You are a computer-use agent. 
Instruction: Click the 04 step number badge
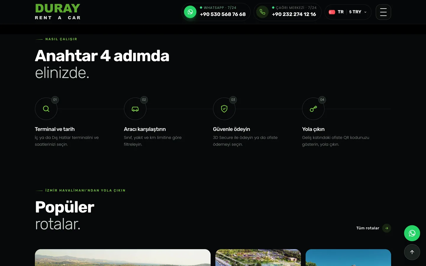coord(322,100)
